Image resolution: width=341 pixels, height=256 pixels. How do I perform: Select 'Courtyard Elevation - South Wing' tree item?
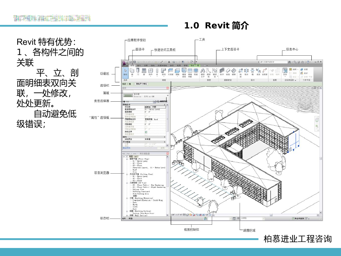point(148,200)
